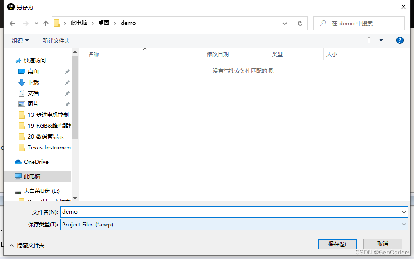Select demo in the address path

tap(128, 23)
